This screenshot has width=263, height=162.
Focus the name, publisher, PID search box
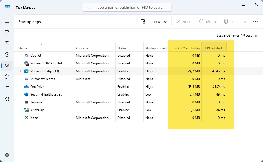[x=127, y=7]
